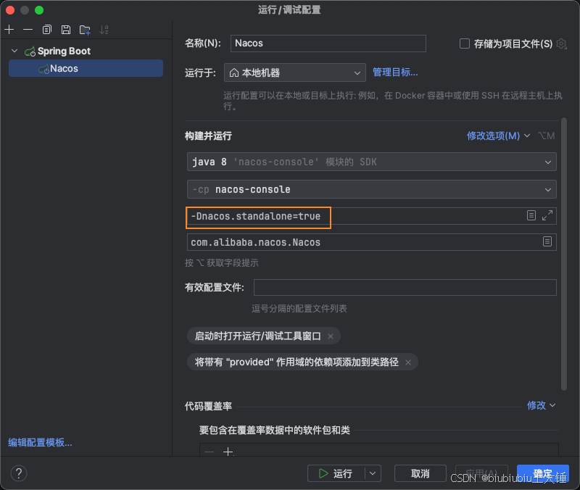Image resolution: width=580 pixels, height=490 pixels.
Task: Expand the VM options field editor
Action: coord(547,215)
